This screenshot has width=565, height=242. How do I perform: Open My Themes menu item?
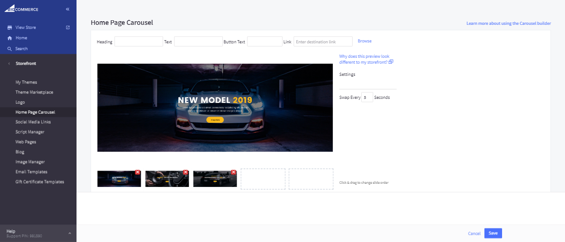(x=26, y=82)
